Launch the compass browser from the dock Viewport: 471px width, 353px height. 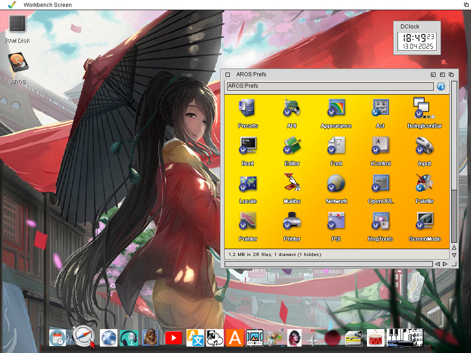coord(83,336)
